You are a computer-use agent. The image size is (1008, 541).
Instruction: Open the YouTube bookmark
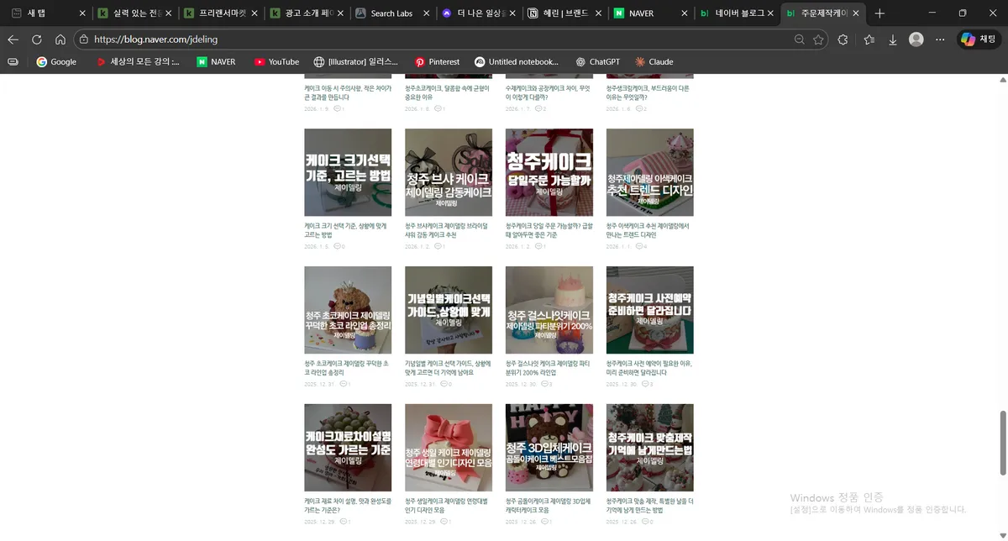point(276,61)
